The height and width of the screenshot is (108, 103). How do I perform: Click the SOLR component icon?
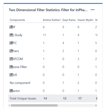tap(11, 75)
